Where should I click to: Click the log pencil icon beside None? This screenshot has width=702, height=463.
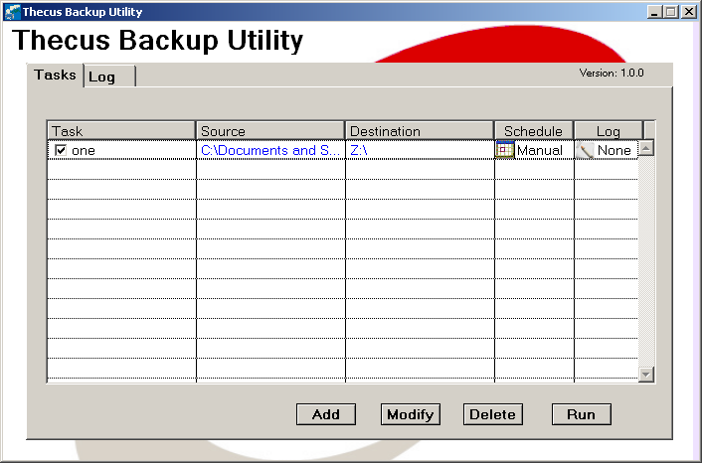585,150
